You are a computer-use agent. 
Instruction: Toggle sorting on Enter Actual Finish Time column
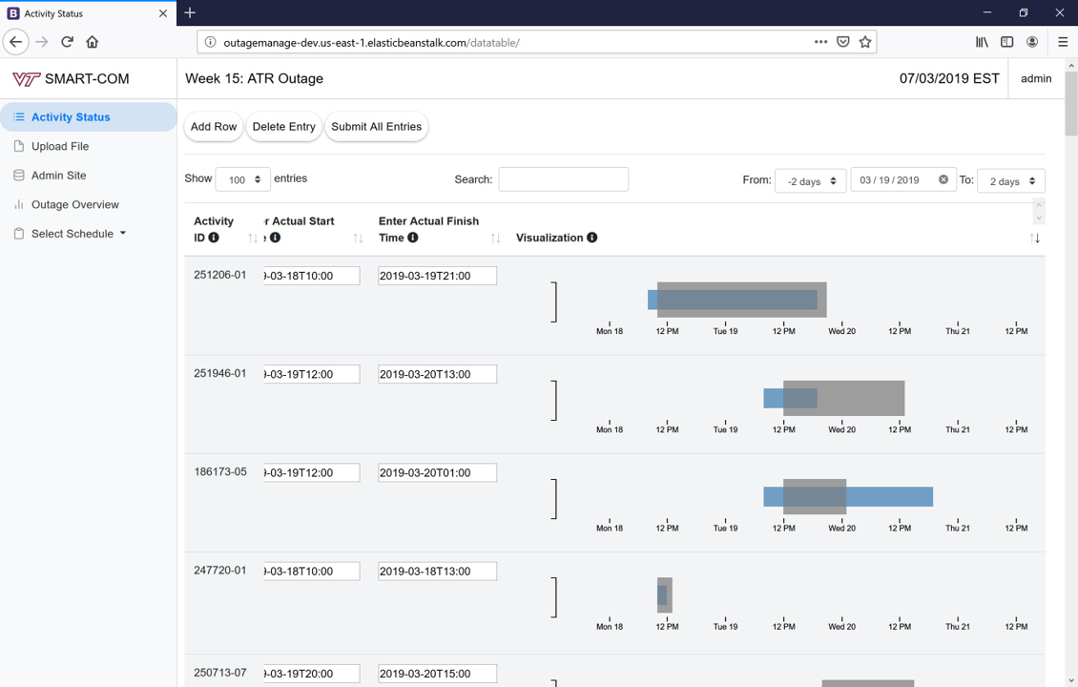tap(497, 237)
